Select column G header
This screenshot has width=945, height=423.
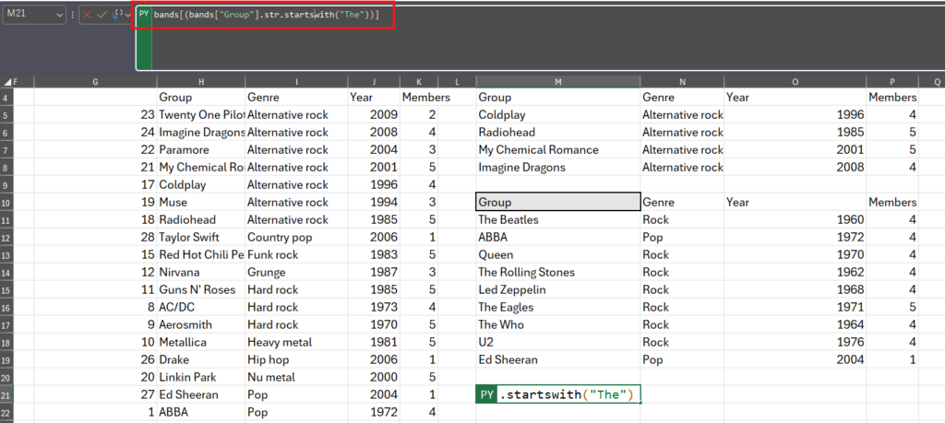(95, 81)
